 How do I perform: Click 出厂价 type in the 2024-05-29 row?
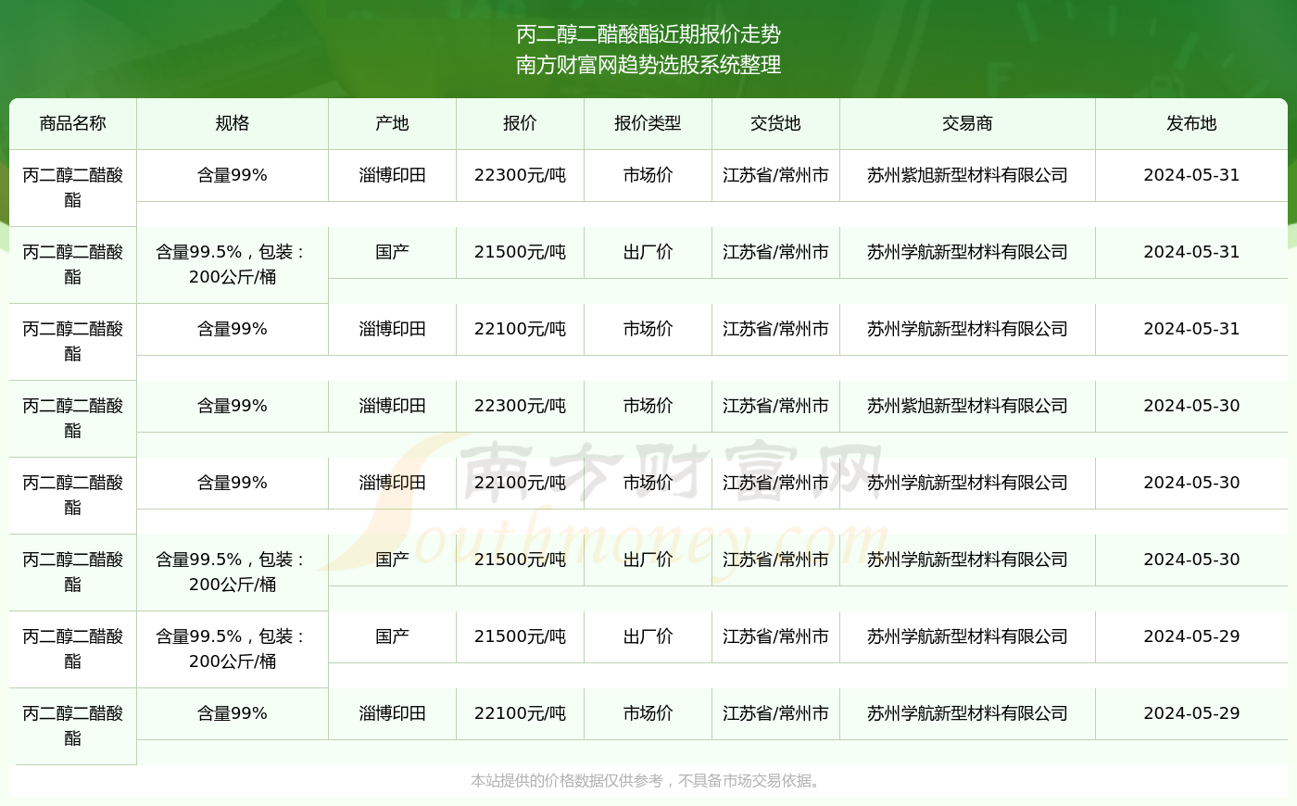648,636
